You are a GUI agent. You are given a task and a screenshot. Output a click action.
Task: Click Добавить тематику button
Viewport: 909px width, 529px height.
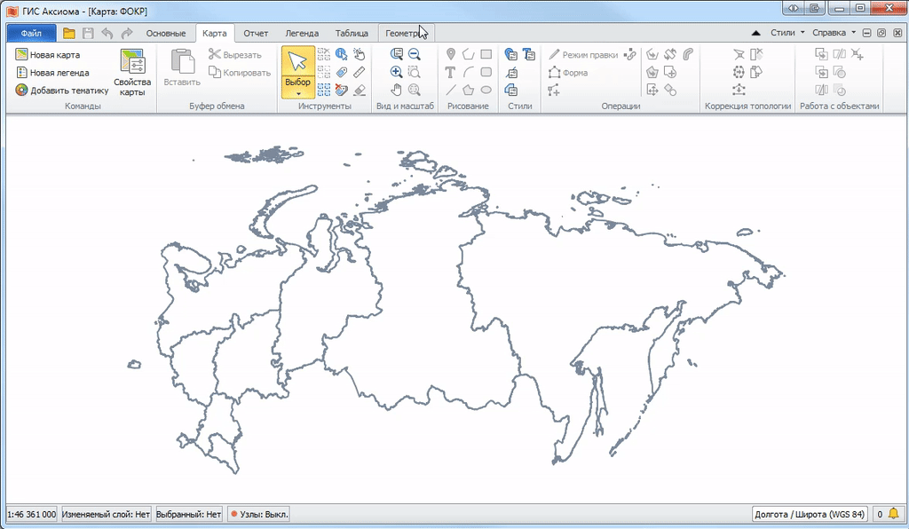click(x=61, y=90)
